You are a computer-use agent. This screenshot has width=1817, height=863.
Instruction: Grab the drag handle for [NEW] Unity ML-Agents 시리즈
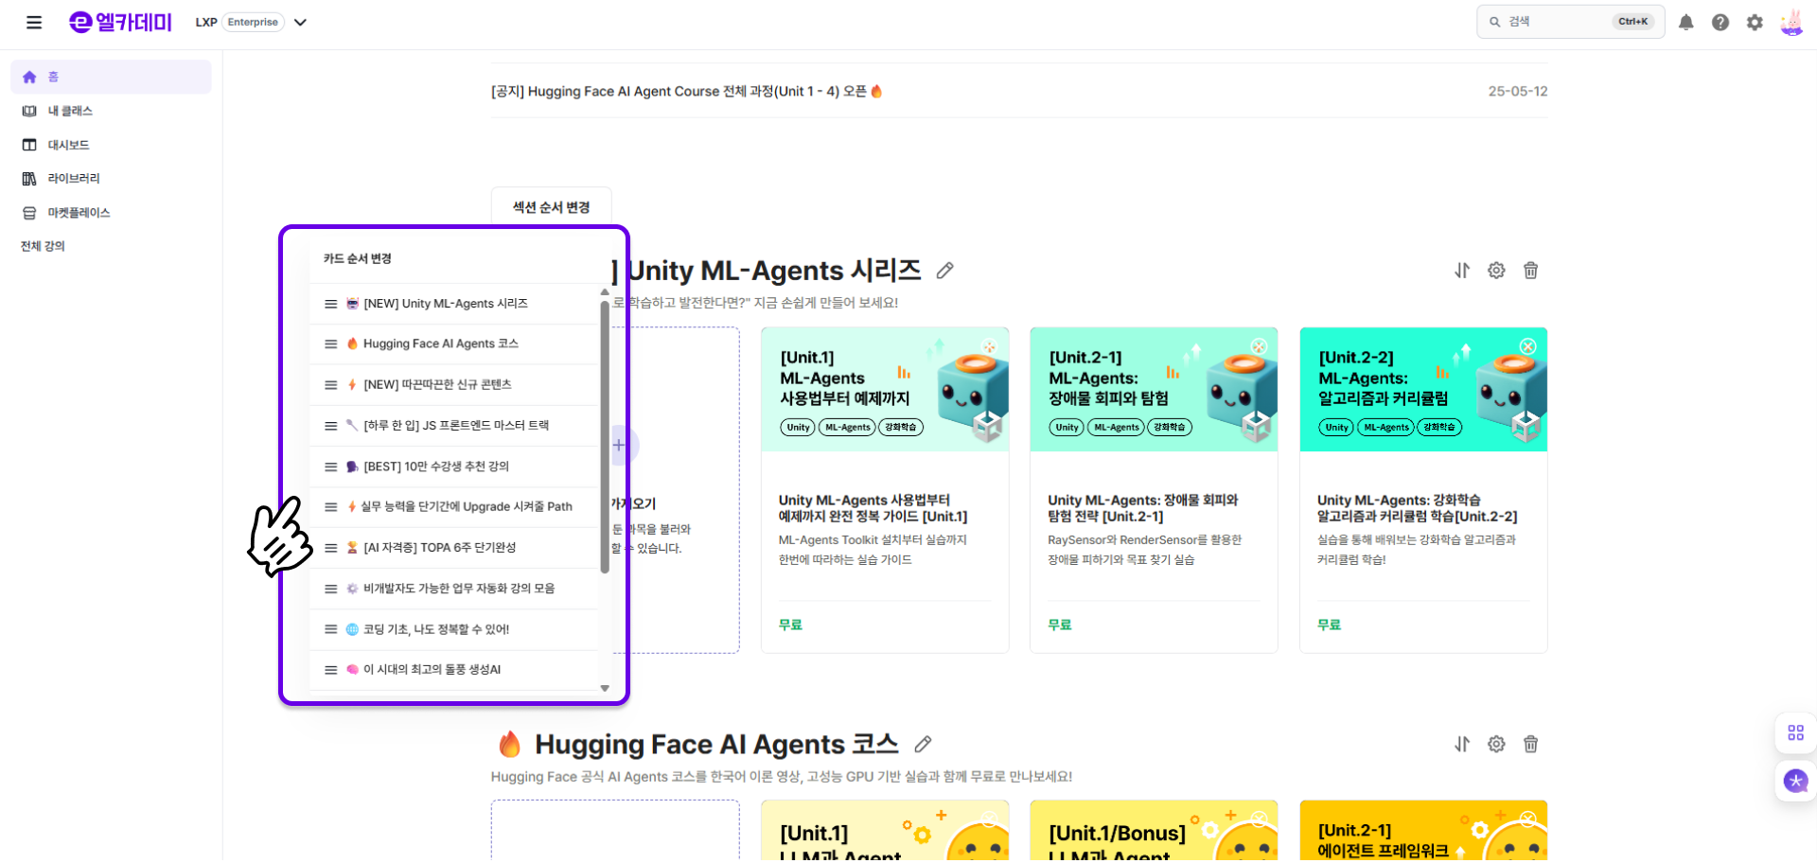pos(330,304)
